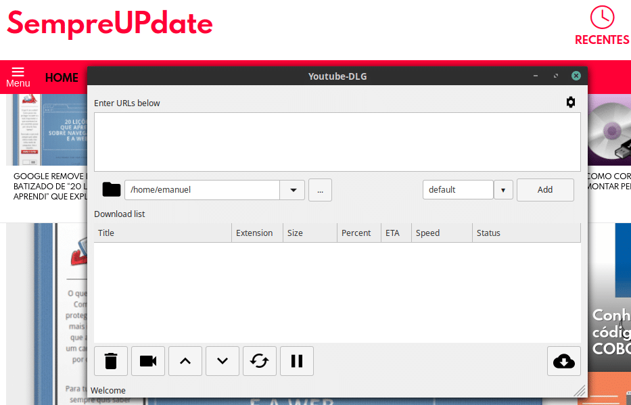This screenshot has width=631, height=405.
Task: Click the default format field
Action: (458, 190)
